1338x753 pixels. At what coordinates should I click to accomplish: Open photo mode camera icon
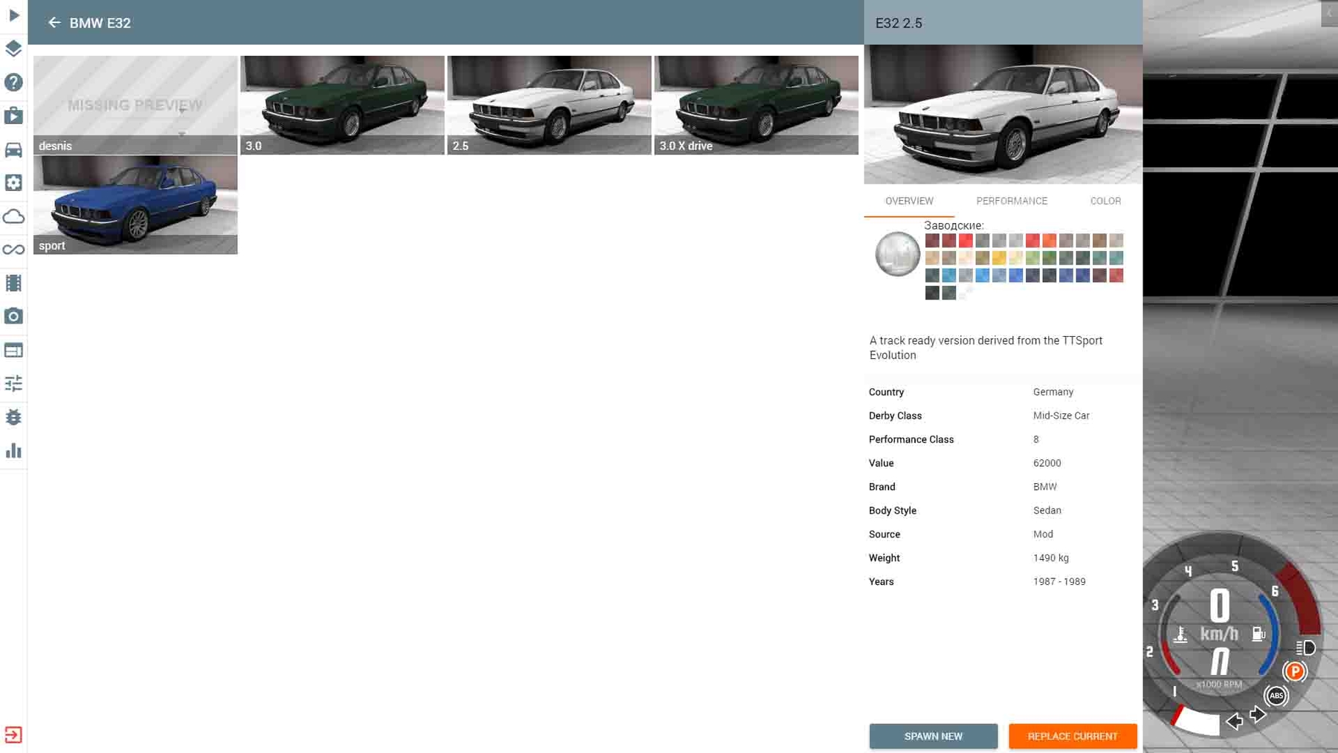pyautogui.click(x=13, y=317)
